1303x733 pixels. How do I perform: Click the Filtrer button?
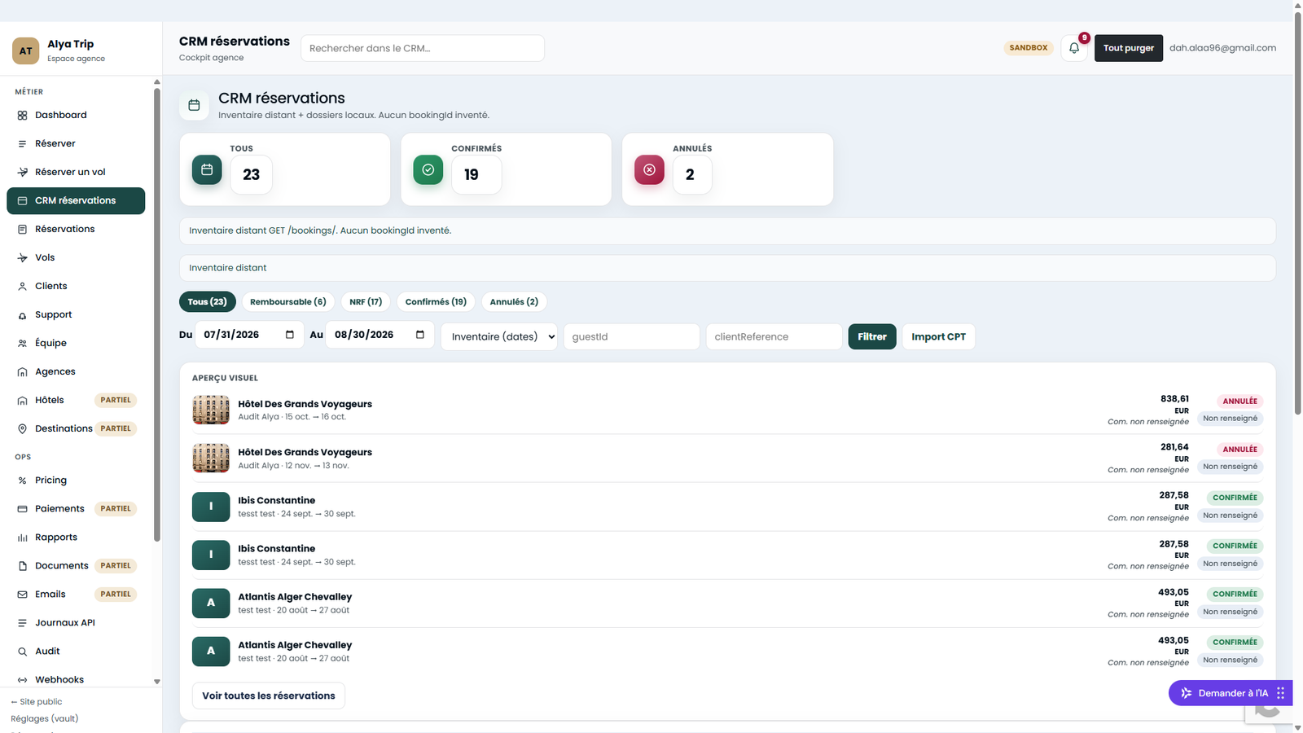[x=872, y=336]
